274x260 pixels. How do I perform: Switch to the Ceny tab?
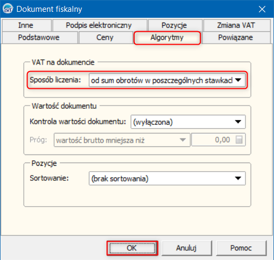coord(105,38)
